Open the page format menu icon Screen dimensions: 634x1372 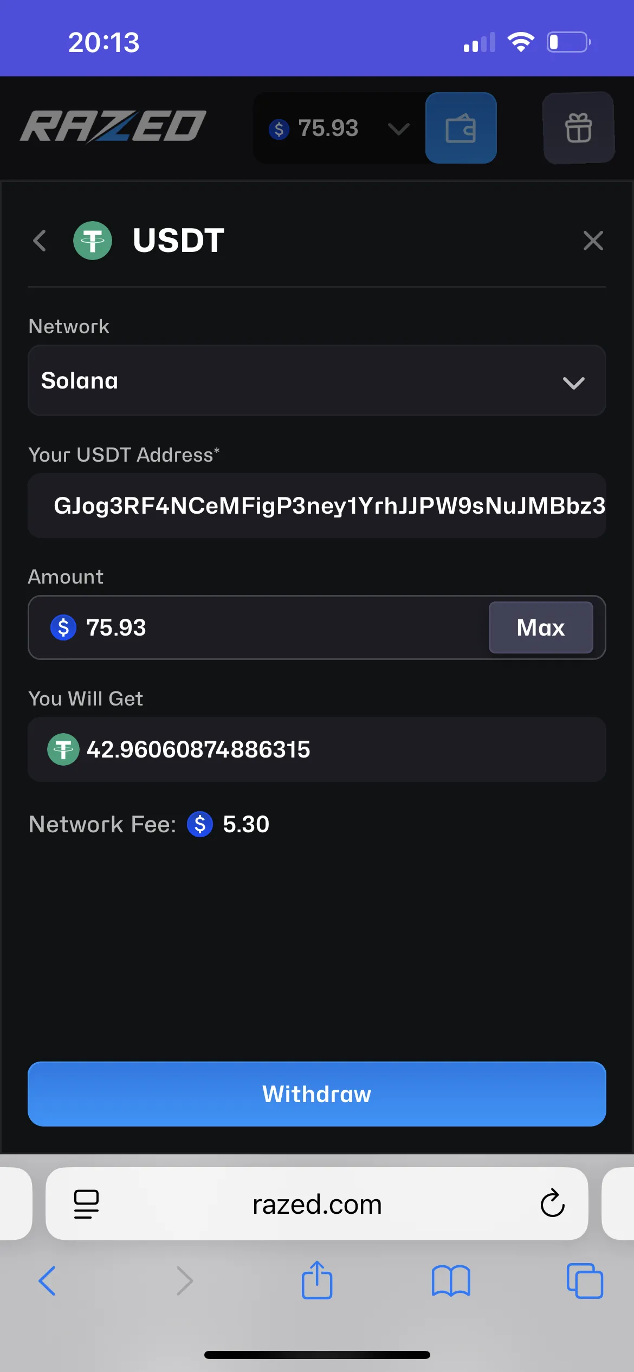point(86,1204)
